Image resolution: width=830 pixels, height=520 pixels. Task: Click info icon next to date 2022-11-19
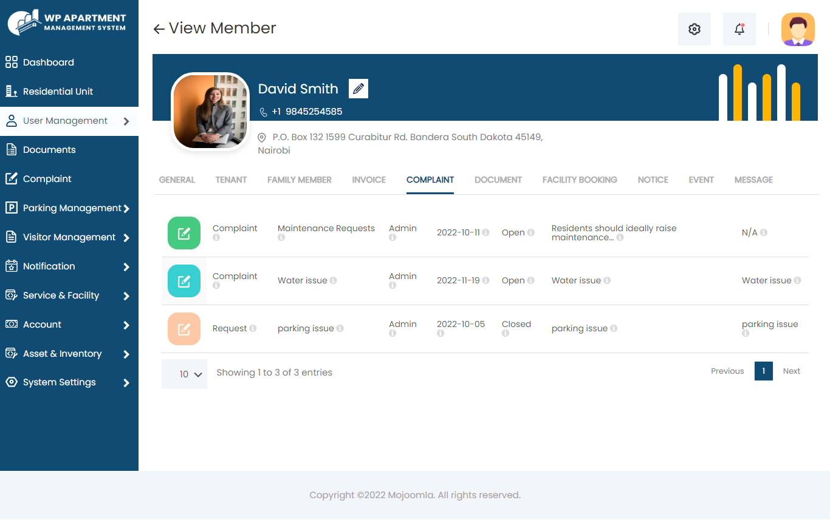(x=485, y=280)
